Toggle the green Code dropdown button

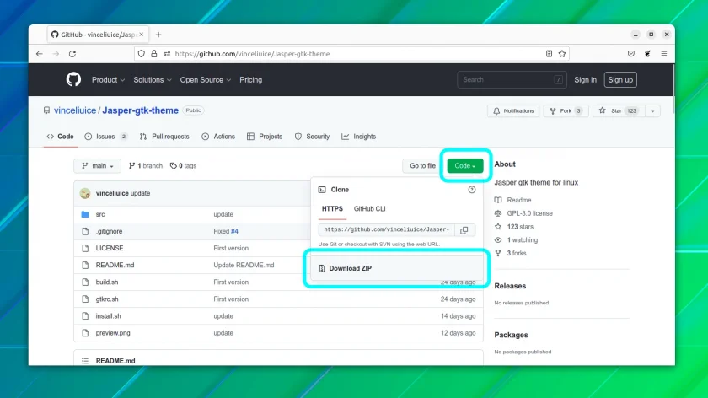[x=465, y=166]
